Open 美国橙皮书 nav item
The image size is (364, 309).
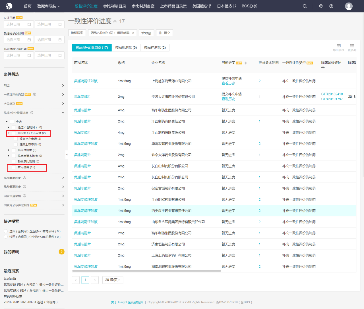(x=202, y=6)
